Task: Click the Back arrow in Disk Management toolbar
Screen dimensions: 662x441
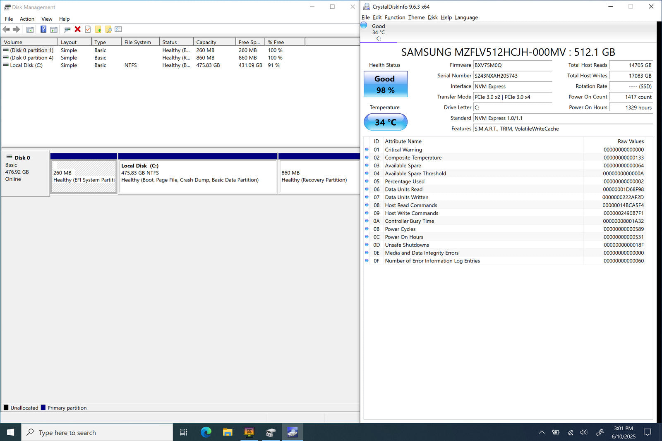Action: (x=6, y=29)
